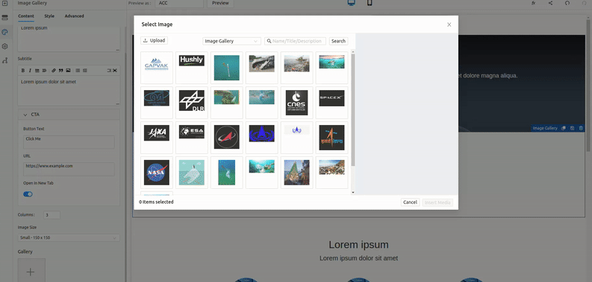Click the share icon in top toolbar
Viewport: 592px width, 282px height.
[550, 3]
